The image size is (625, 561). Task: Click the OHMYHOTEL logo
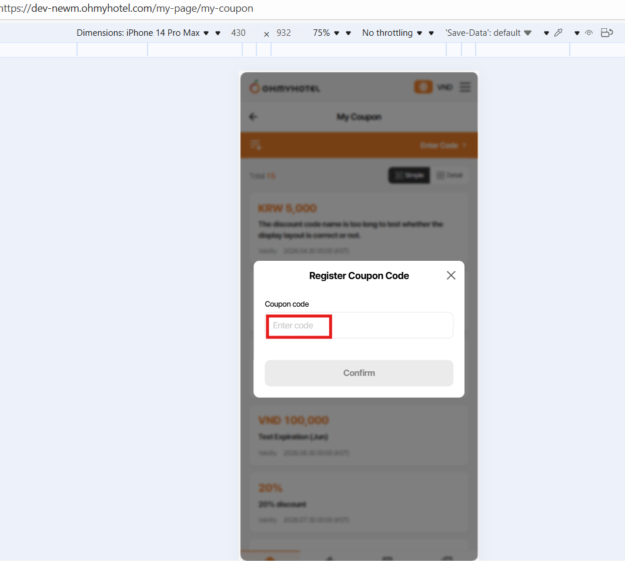(285, 87)
